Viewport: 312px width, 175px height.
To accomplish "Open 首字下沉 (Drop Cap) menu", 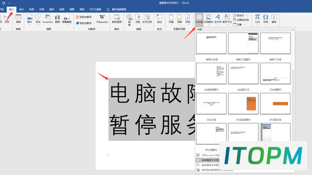I will [227, 20].
